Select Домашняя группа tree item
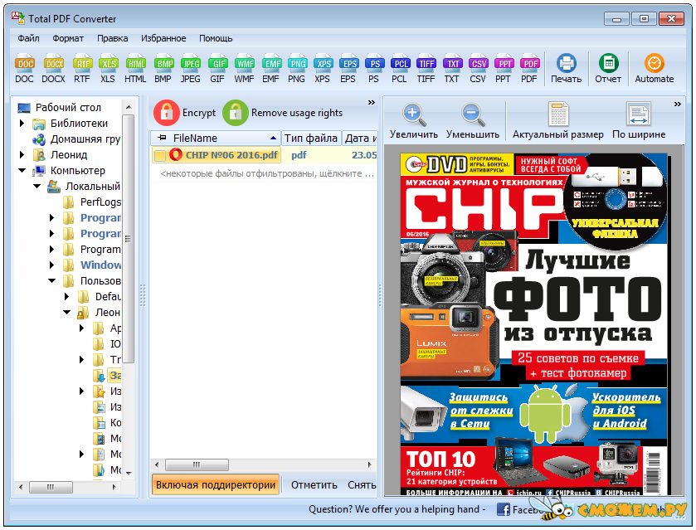Viewport: 696px width, 530px height. [85, 139]
